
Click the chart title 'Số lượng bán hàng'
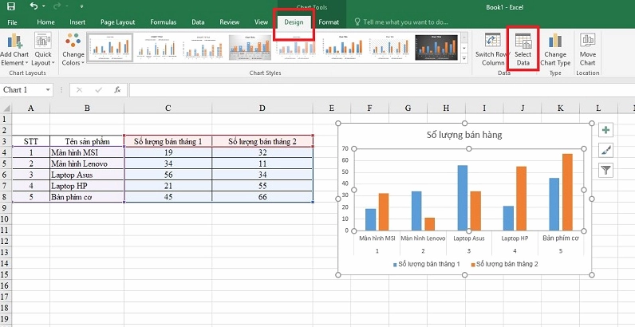click(x=464, y=135)
